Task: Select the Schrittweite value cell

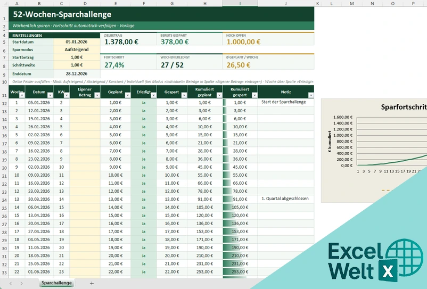Action: coord(77,65)
